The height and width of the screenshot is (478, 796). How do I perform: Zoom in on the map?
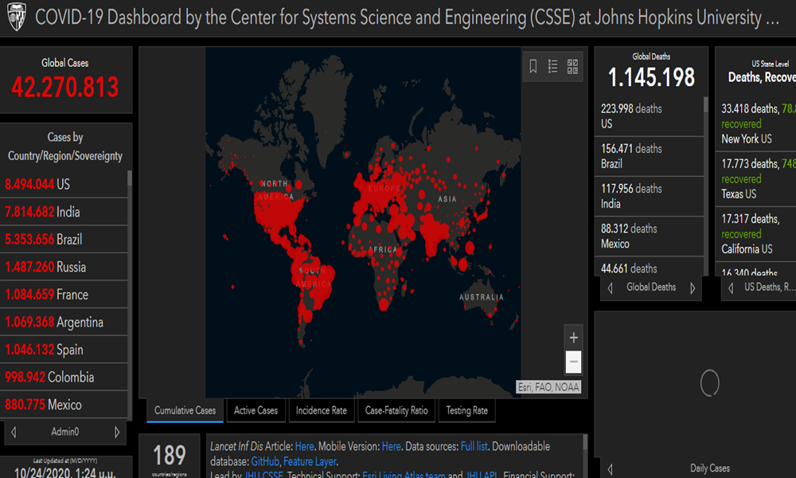573,338
